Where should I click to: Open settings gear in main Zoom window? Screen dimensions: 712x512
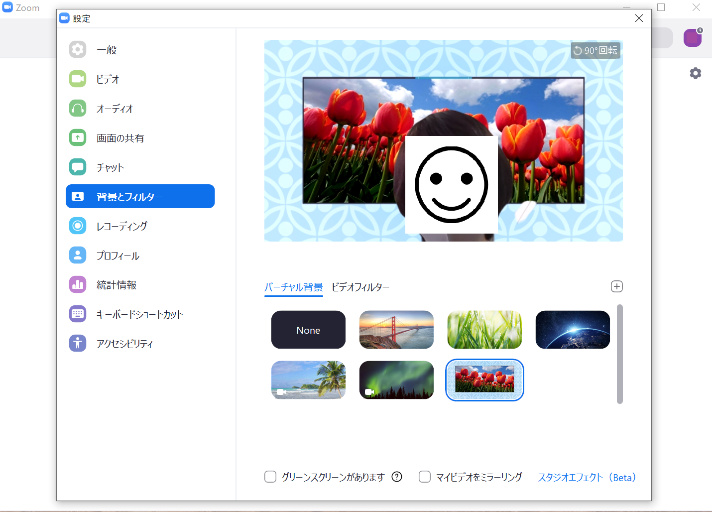(x=696, y=73)
